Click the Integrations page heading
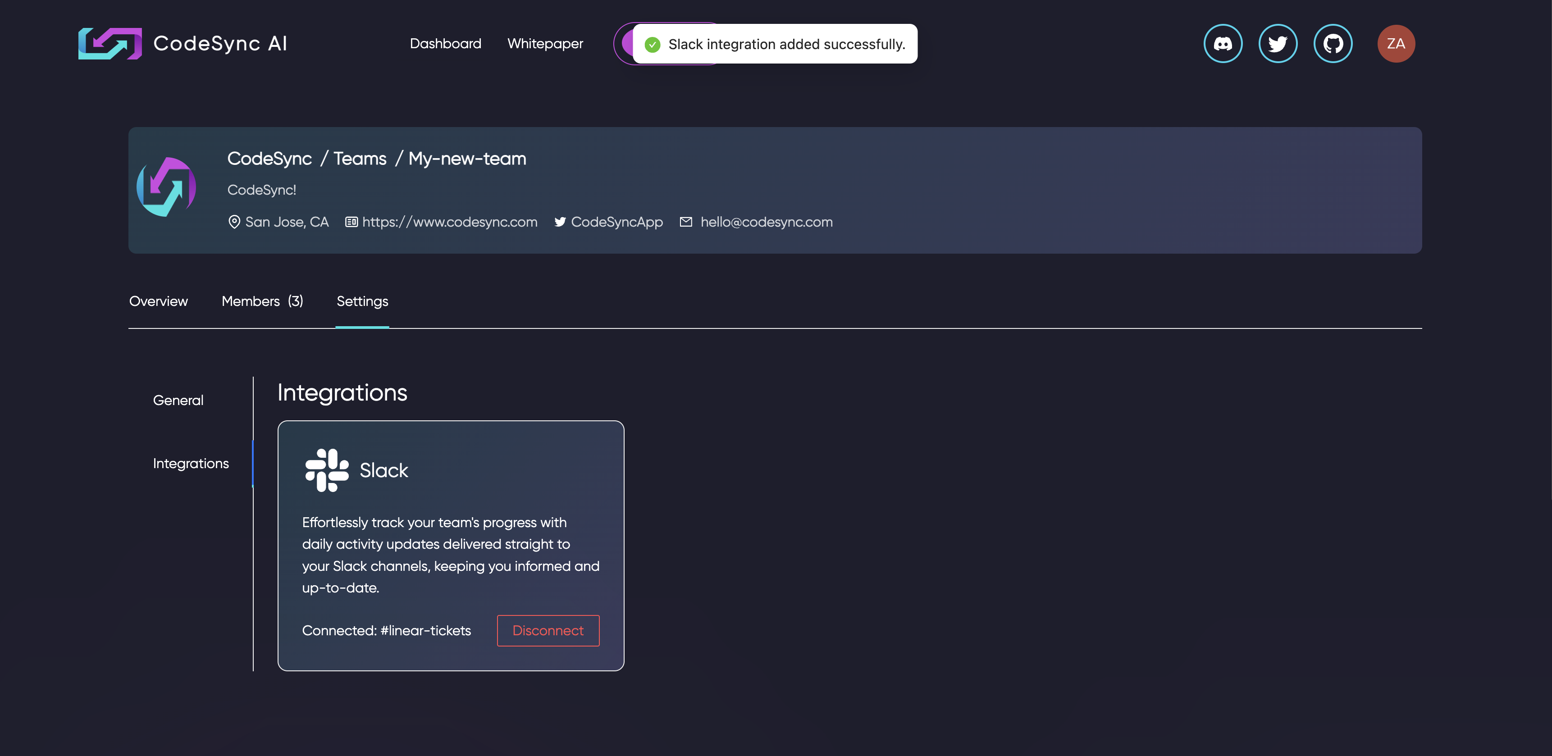 pyautogui.click(x=342, y=393)
